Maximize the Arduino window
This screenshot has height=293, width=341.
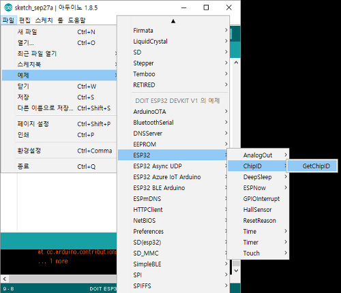tap(206, 7)
